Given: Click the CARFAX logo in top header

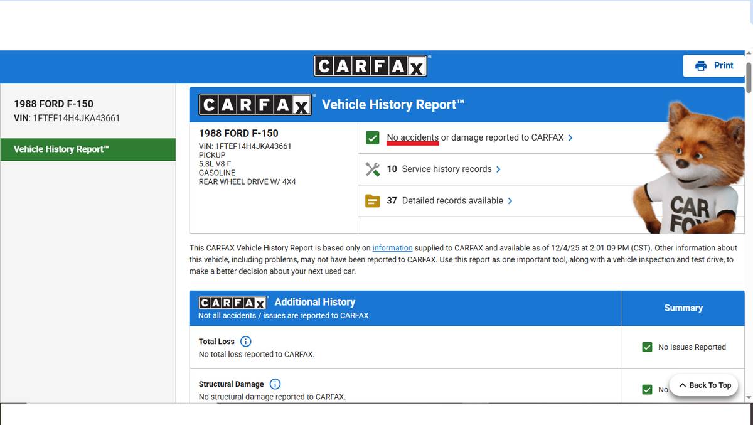Looking at the screenshot, I should [x=370, y=66].
